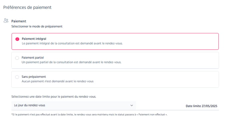Click the Date limite 27/05/2025 field
The height and width of the screenshot is (124, 229).
(201, 106)
